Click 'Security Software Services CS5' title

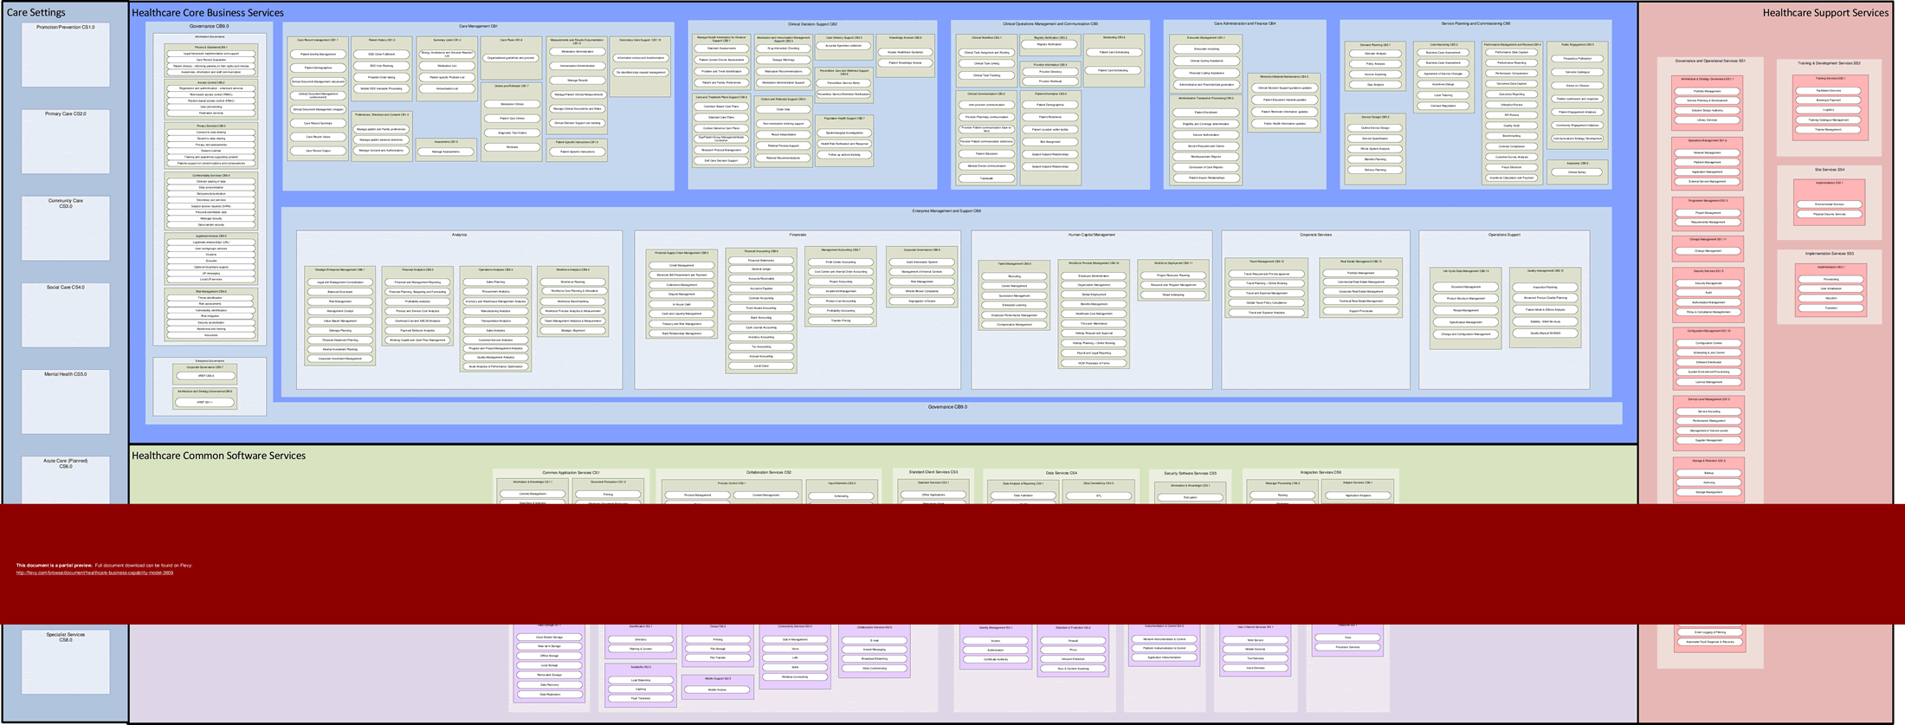[x=1190, y=474]
